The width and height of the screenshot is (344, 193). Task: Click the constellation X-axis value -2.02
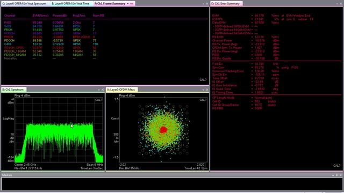(x=123, y=165)
